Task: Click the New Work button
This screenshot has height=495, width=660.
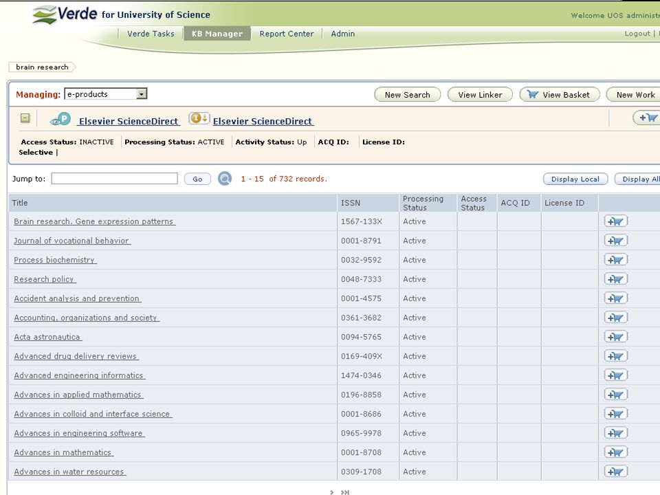Action: 633,95
